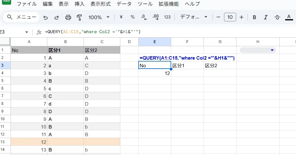Click the menu search box
This screenshot has height=155, width=296.
pos(21,17)
